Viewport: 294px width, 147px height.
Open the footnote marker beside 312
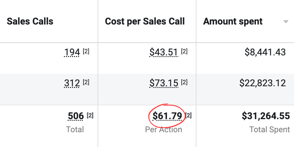(x=86, y=83)
